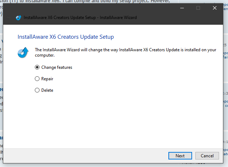Click the disabled maximize button
228x167 pixels.
pyautogui.click(x=198, y=8)
